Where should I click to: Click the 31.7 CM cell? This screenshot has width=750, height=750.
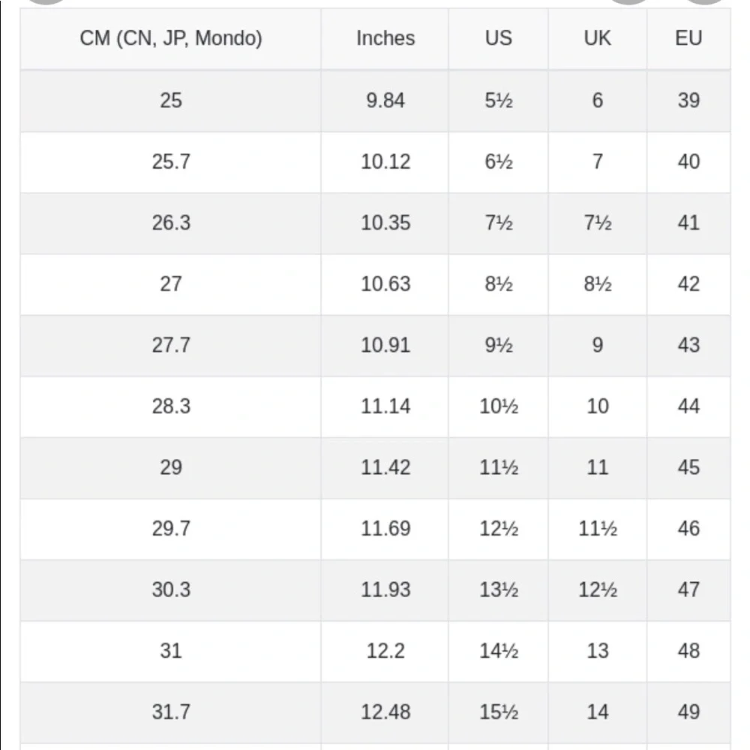171,712
